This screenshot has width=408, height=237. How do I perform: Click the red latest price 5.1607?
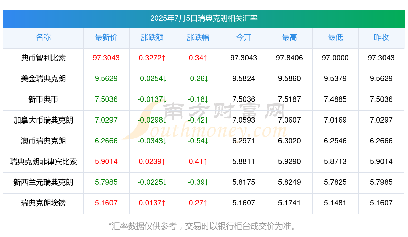[106, 203]
